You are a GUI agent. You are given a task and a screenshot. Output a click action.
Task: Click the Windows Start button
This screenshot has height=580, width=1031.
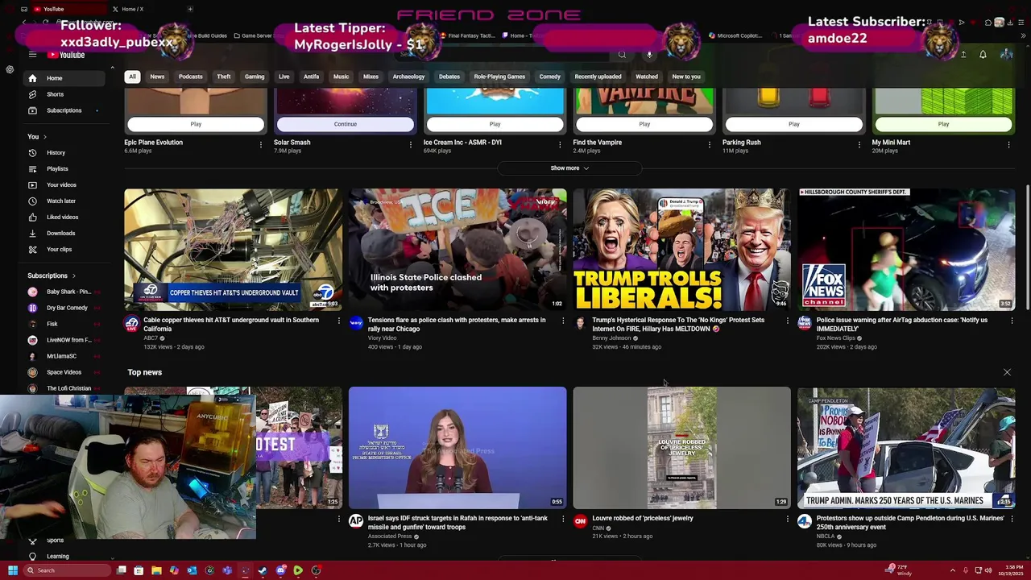[x=12, y=570]
